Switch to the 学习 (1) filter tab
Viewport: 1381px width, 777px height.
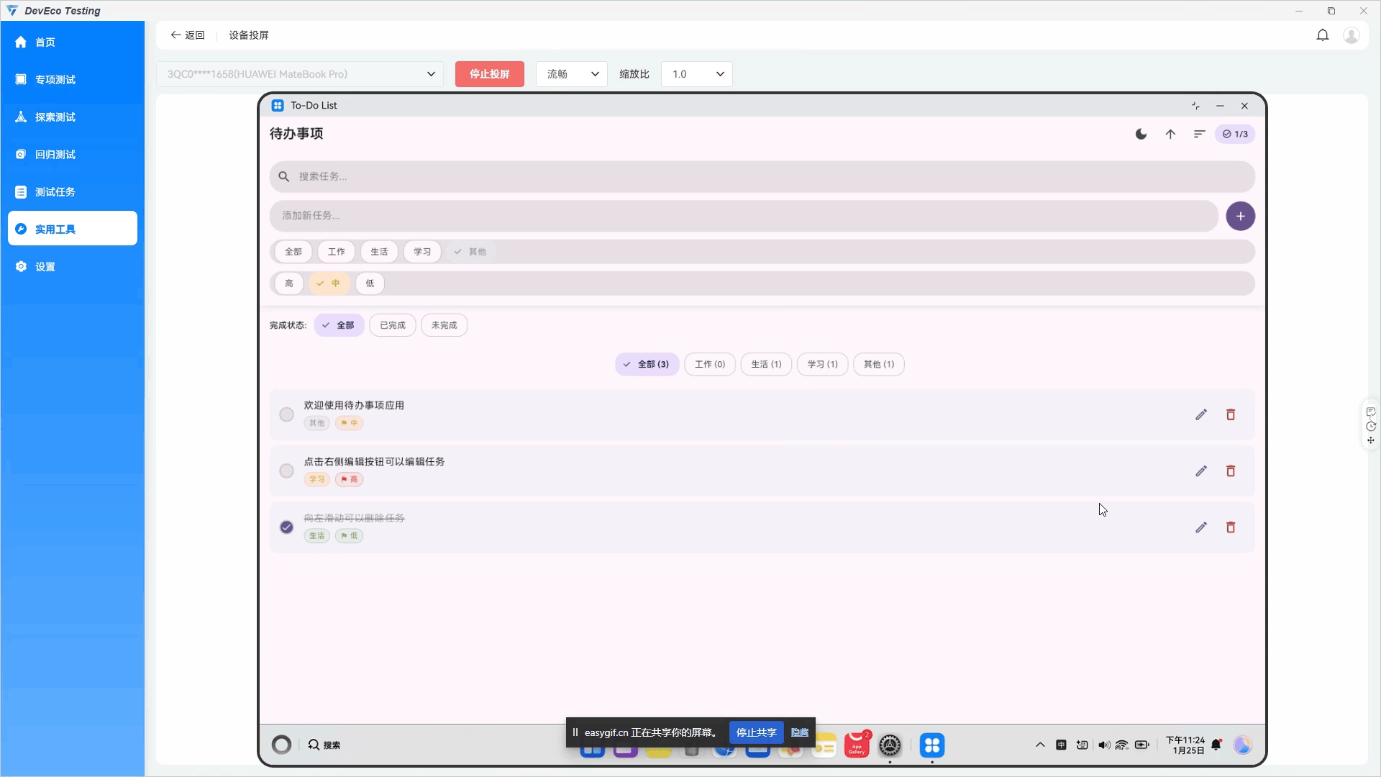822,364
